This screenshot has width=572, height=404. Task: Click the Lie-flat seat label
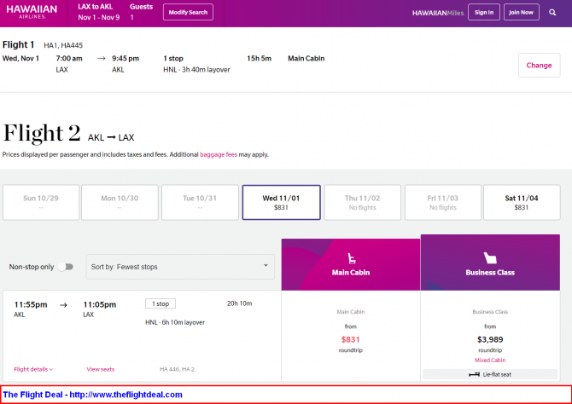497,374
